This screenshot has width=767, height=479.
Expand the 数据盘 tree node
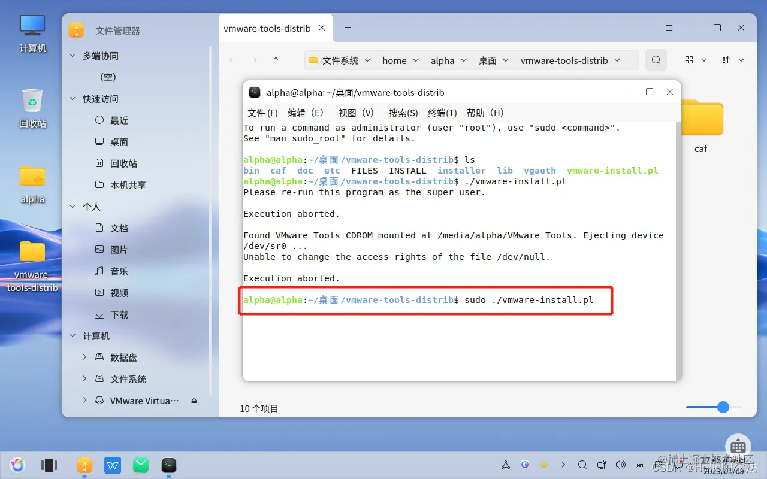[x=84, y=357]
